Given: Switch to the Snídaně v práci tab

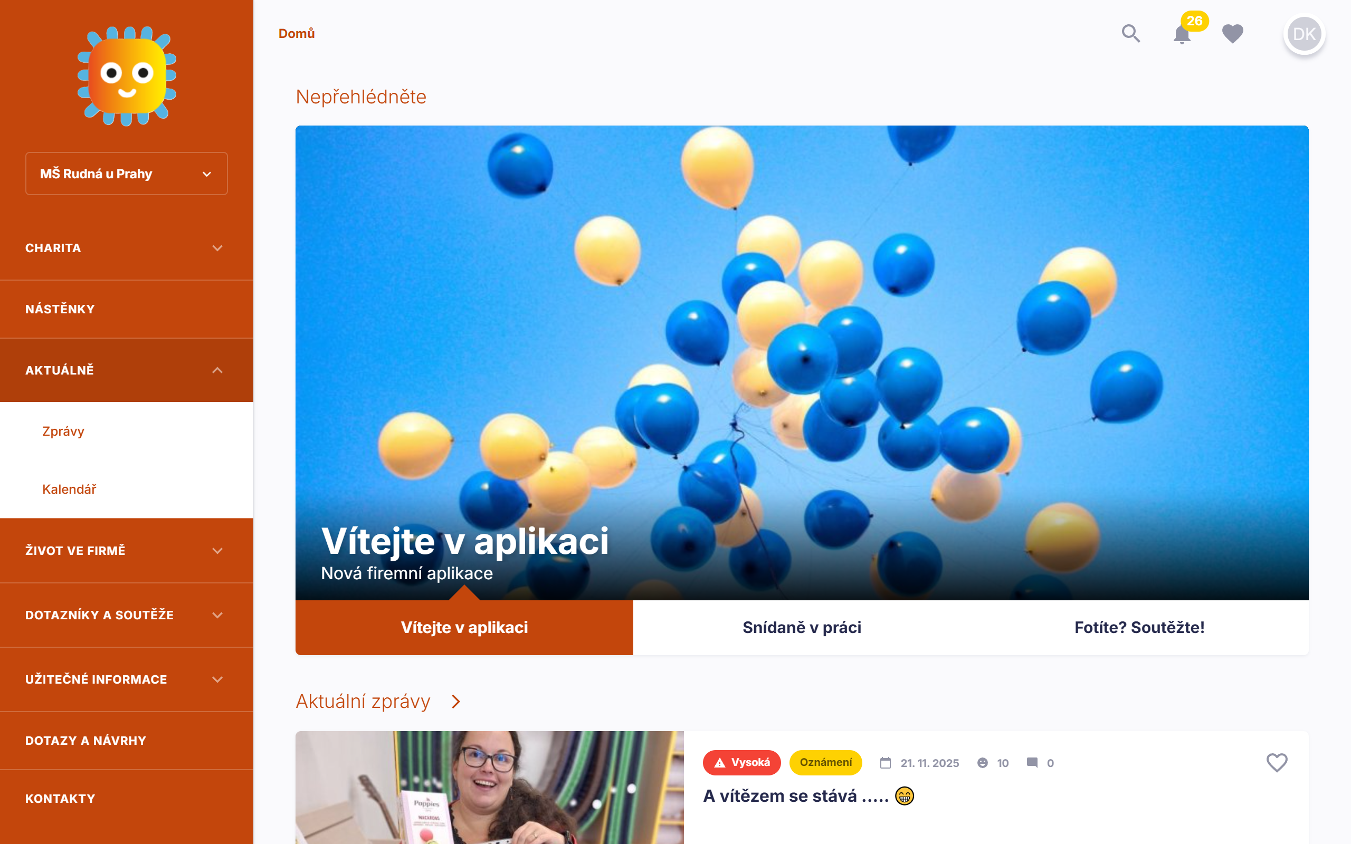Looking at the screenshot, I should point(802,627).
